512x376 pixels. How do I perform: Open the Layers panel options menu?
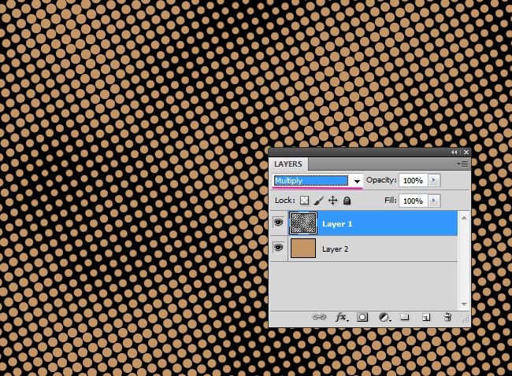click(x=463, y=164)
